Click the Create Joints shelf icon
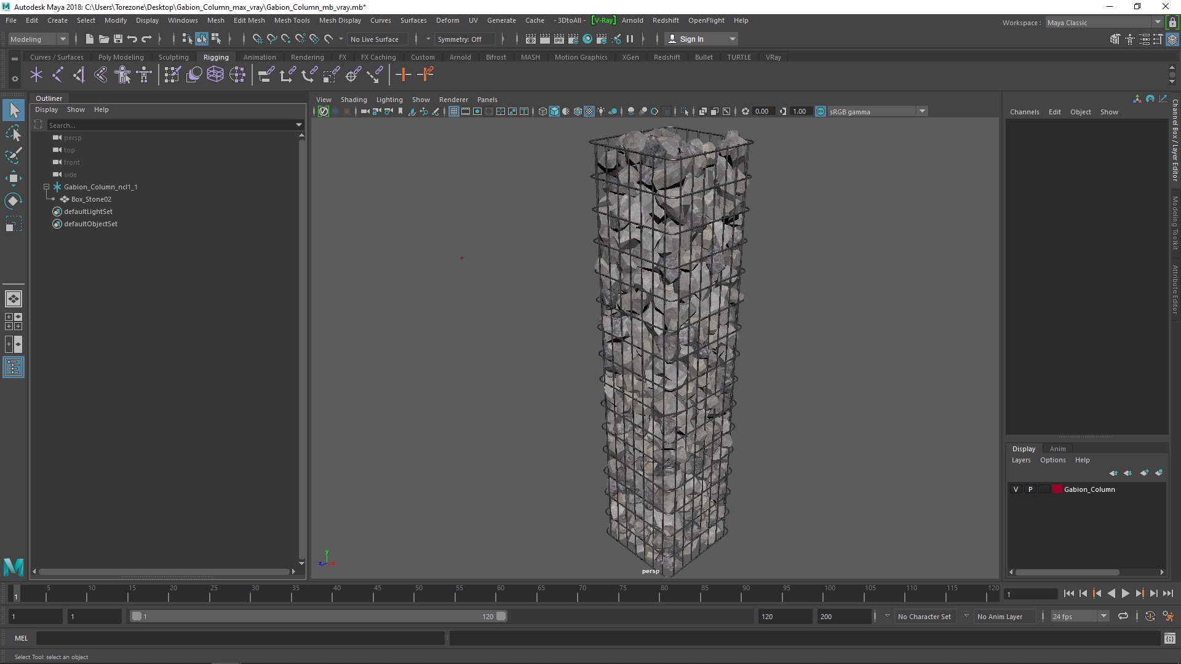Screen dimensions: 1181x664 click(57, 75)
